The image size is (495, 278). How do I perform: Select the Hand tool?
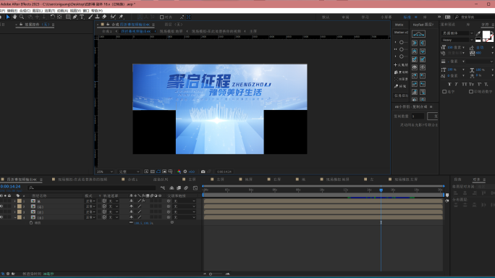pos(14,17)
